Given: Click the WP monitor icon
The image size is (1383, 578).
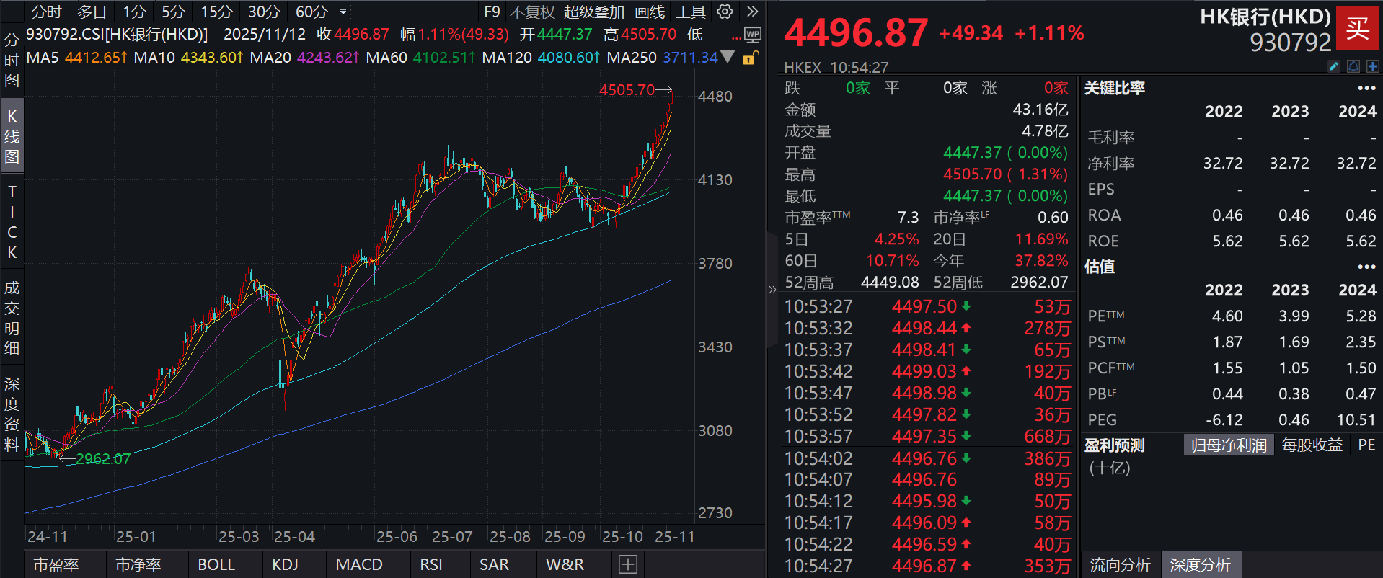Looking at the screenshot, I should [x=752, y=35].
